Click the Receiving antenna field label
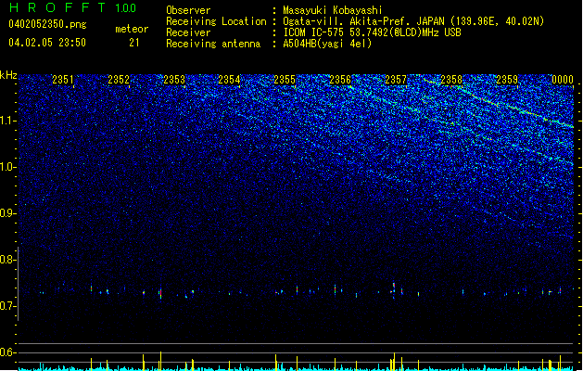This screenshot has width=583, height=371. tap(213, 44)
